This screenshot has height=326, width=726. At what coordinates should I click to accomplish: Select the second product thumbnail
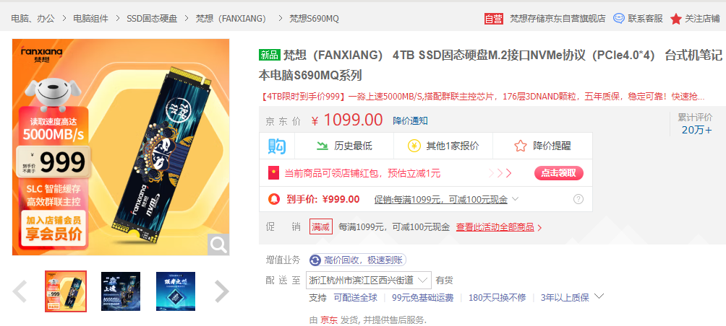[121, 291]
